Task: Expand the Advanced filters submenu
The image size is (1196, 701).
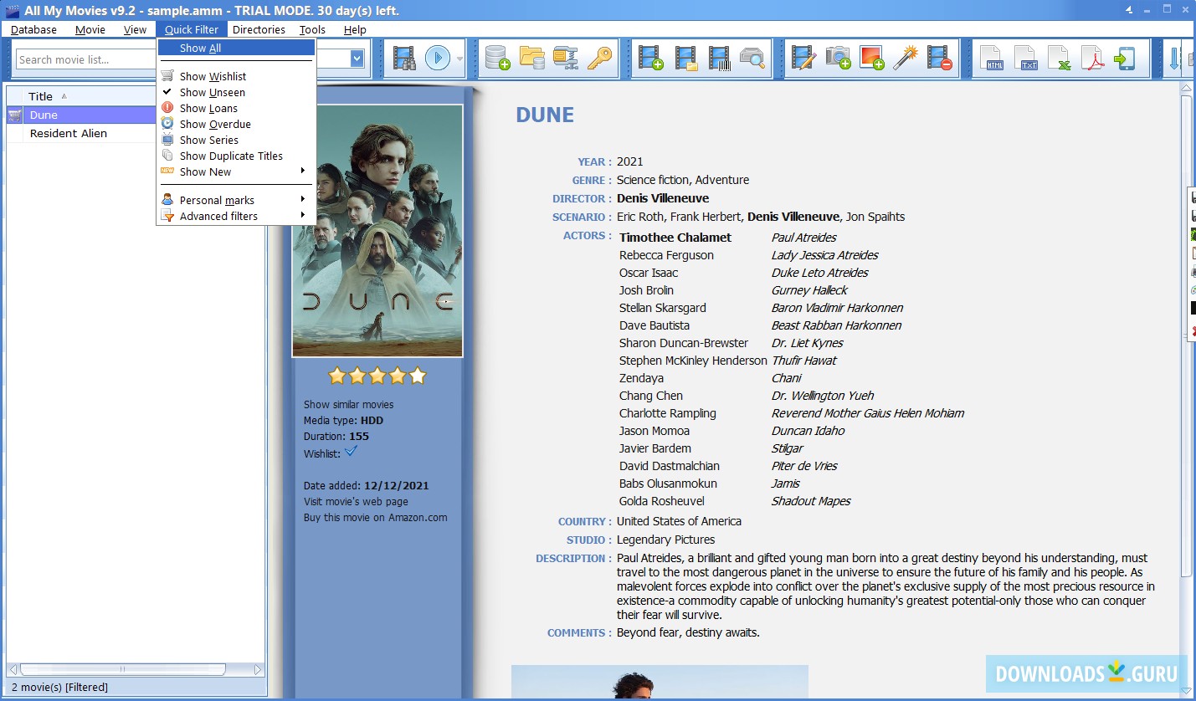Action: click(236, 216)
